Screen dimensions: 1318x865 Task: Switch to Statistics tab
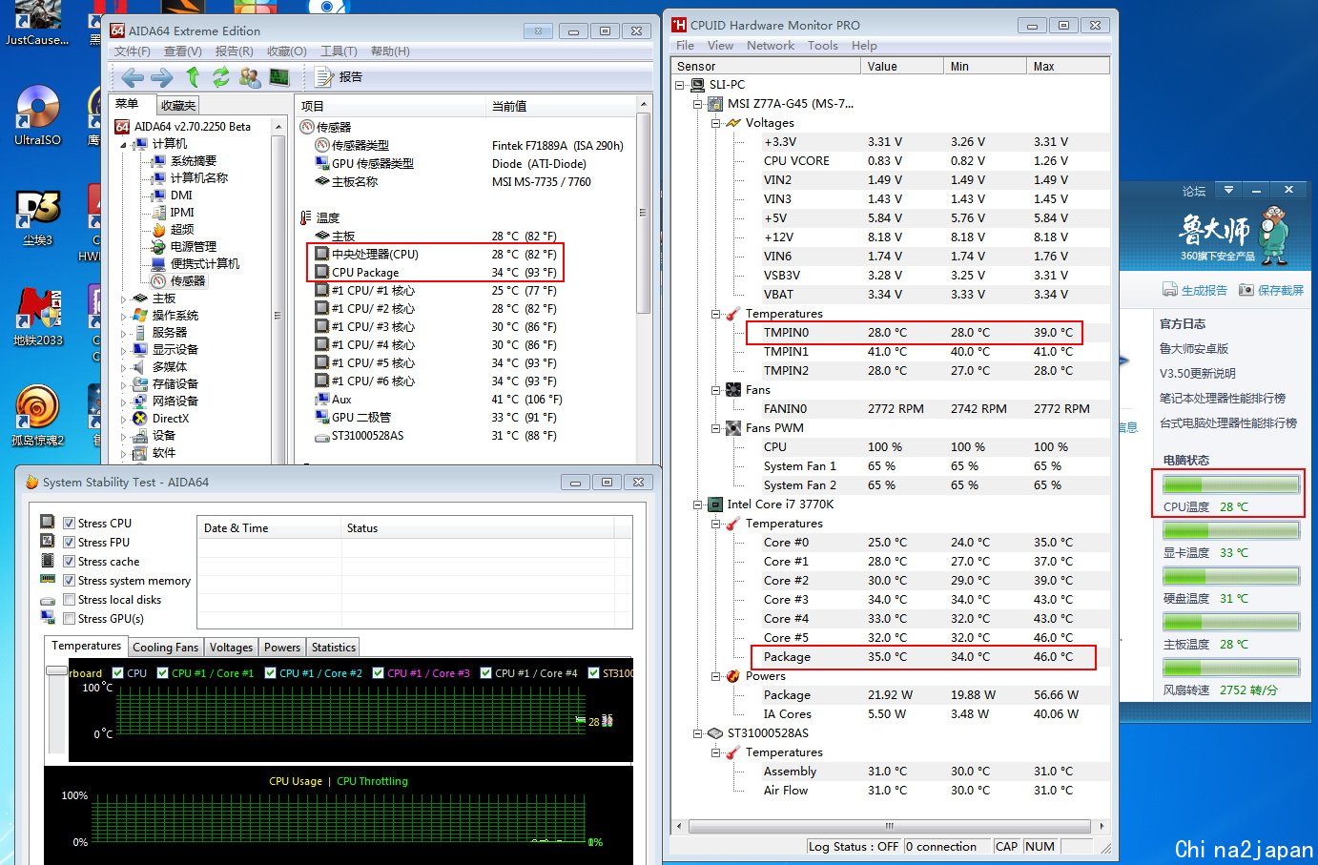coord(333,647)
